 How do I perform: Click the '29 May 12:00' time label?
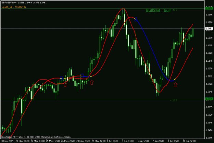click(x=99, y=141)
